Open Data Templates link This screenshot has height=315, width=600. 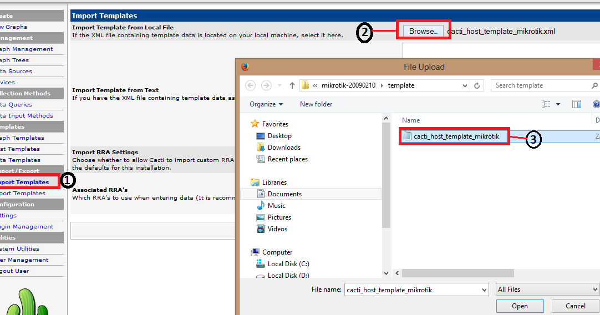coord(21,160)
